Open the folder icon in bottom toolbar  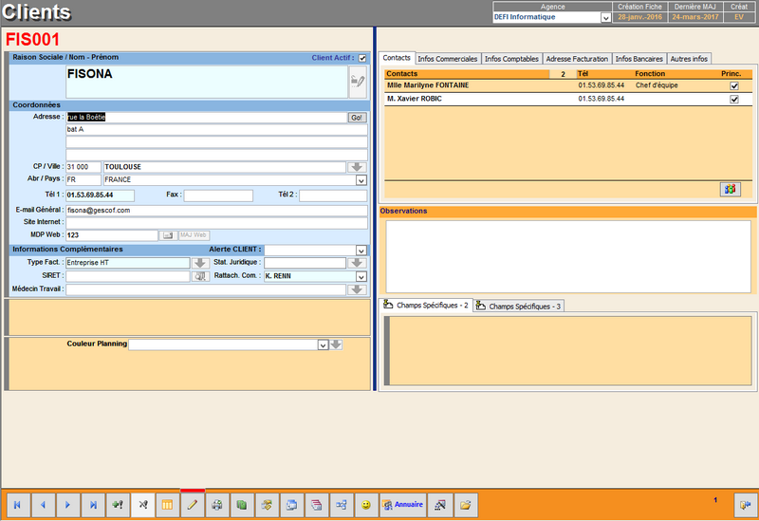pos(466,505)
